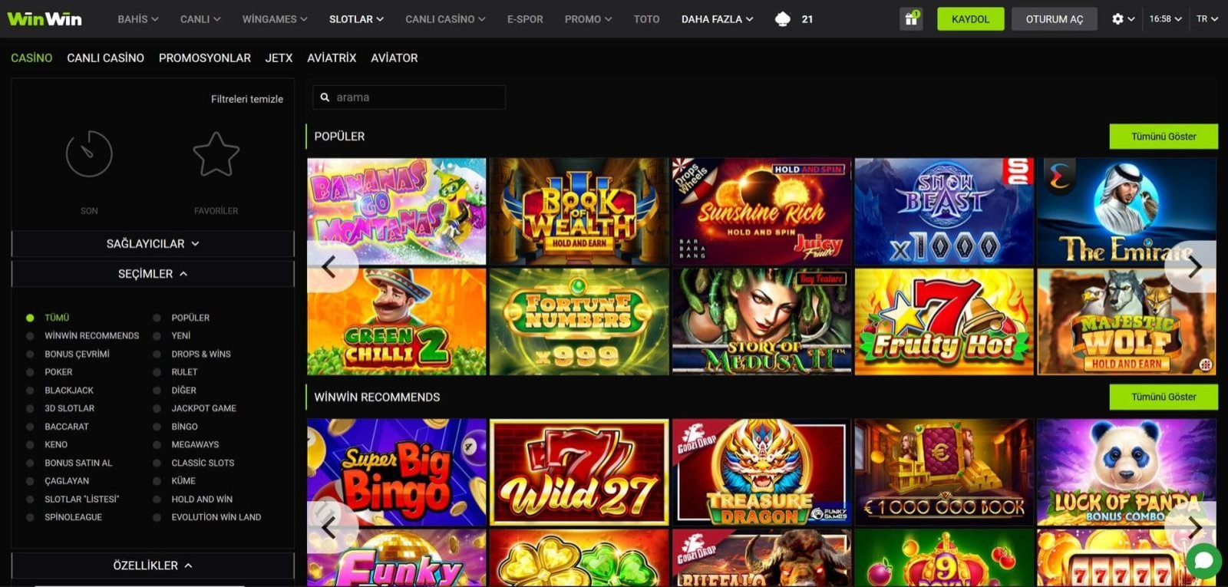Select the WINWIN RECOMMENDS filter
1228x587 pixels.
82,336
